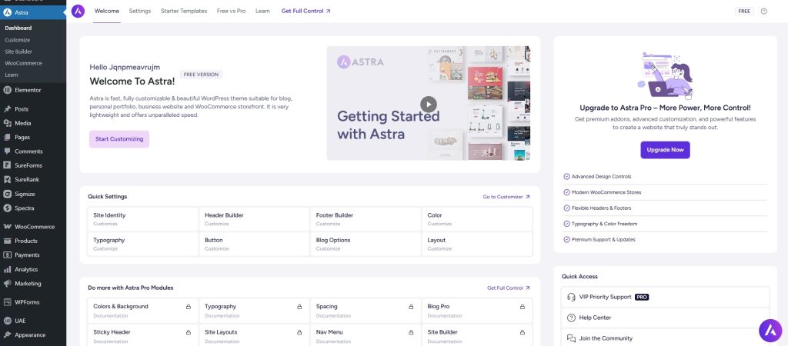This screenshot has width=788, height=346.
Task: Open Layout quick setting
Action: point(477,244)
